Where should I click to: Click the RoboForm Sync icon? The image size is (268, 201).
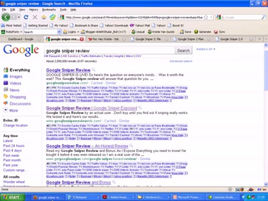click(220, 32)
